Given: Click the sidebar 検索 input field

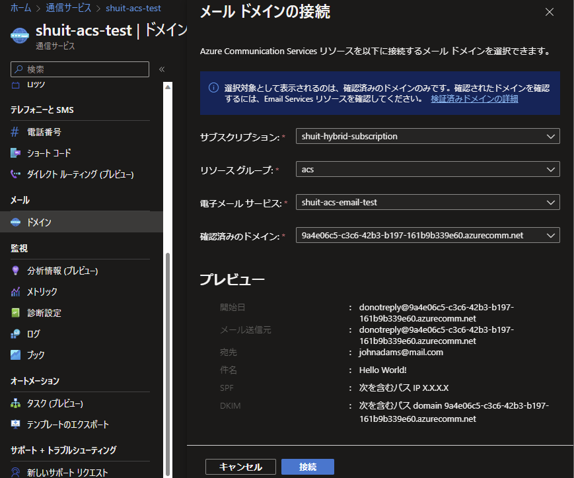Looking at the screenshot, I should pyautogui.click(x=80, y=69).
